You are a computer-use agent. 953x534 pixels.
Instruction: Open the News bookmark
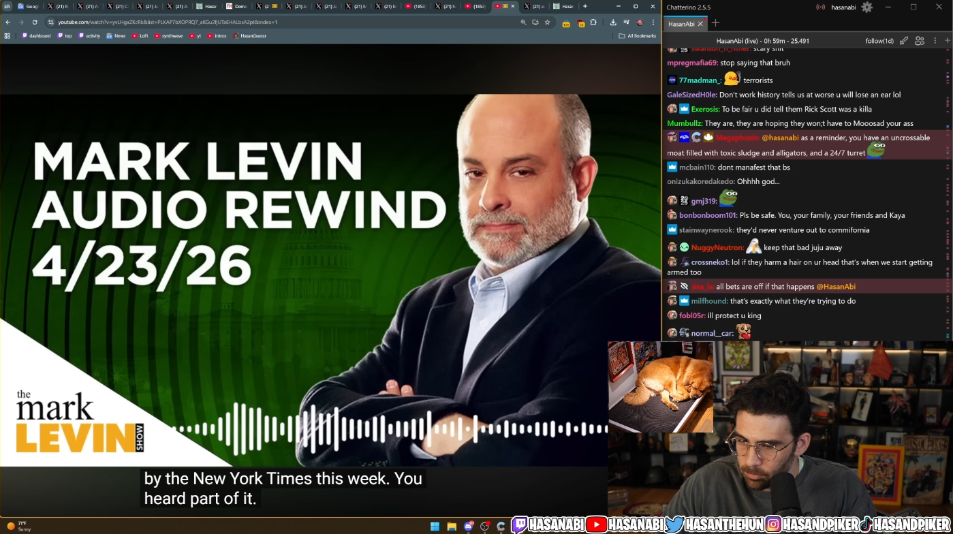pos(116,35)
